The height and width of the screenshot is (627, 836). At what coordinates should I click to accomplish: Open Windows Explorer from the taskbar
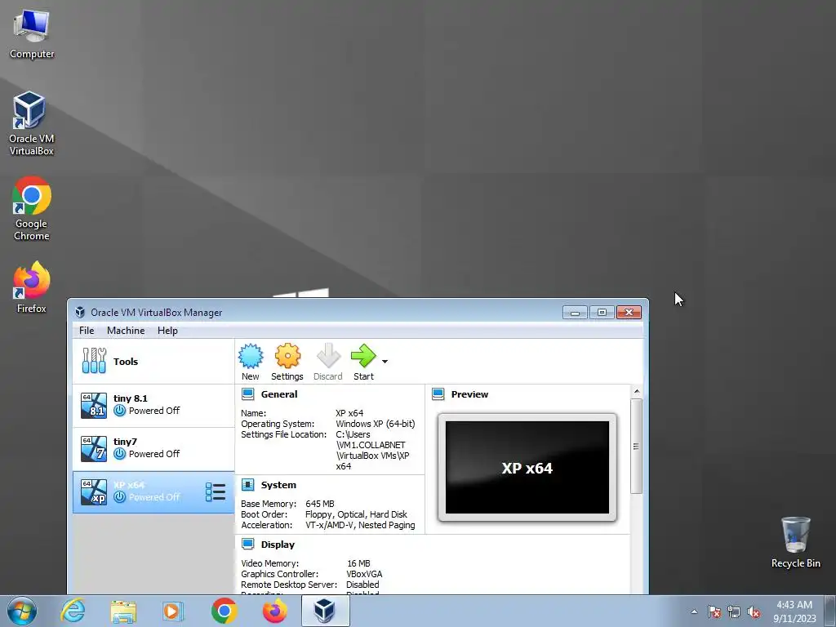[x=123, y=611]
